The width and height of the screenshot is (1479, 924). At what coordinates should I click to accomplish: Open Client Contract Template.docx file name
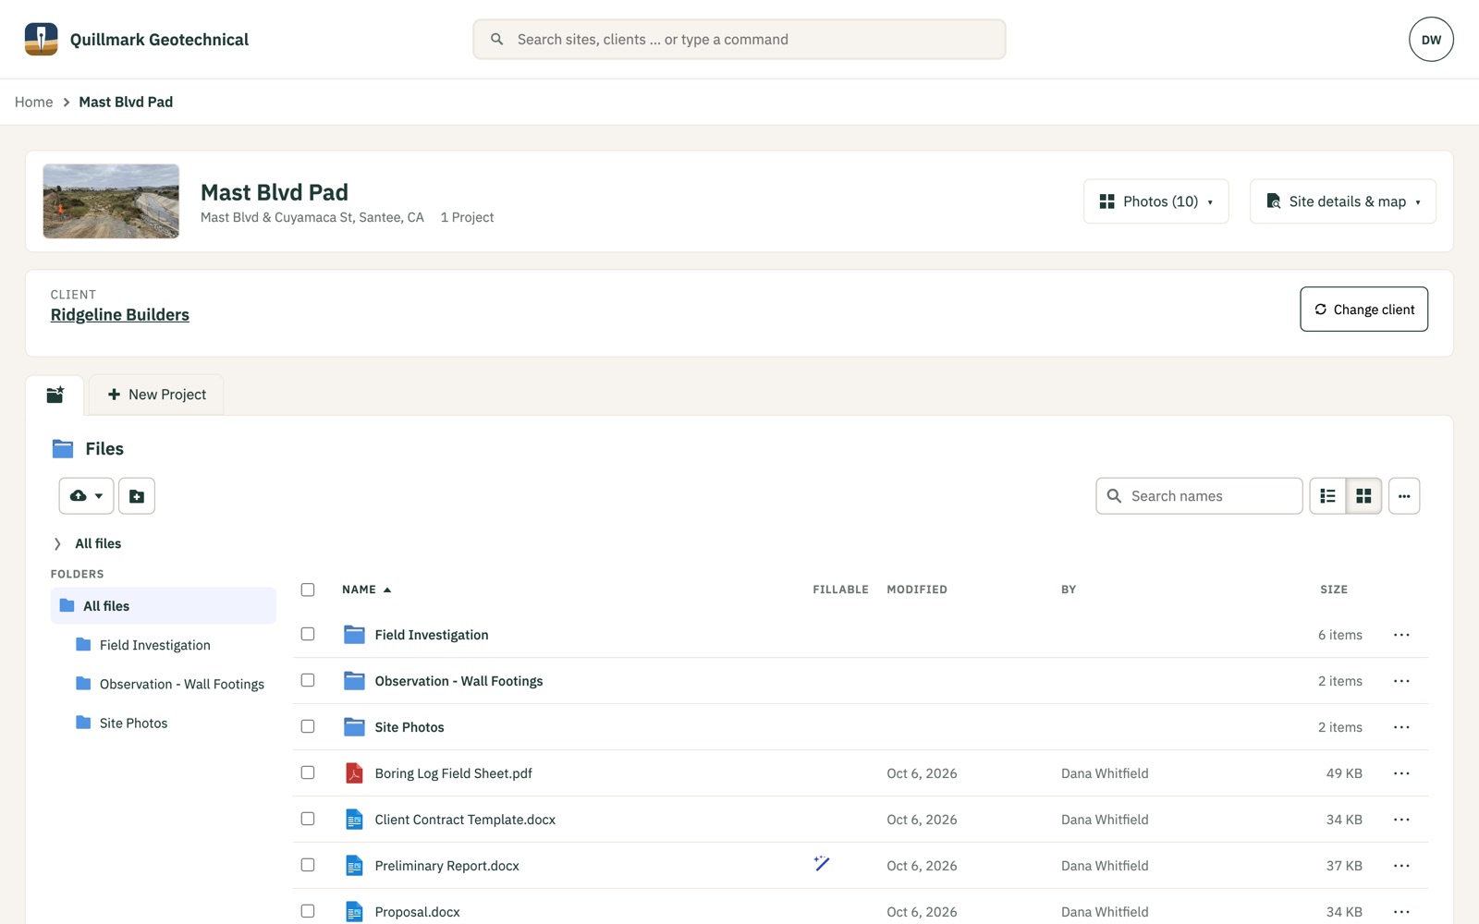click(x=465, y=820)
